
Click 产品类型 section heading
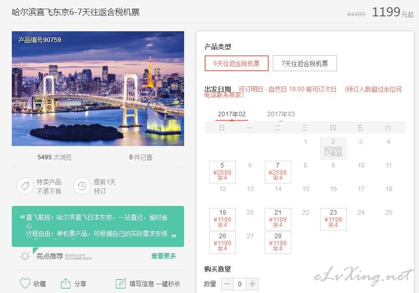tap(217, 47)
